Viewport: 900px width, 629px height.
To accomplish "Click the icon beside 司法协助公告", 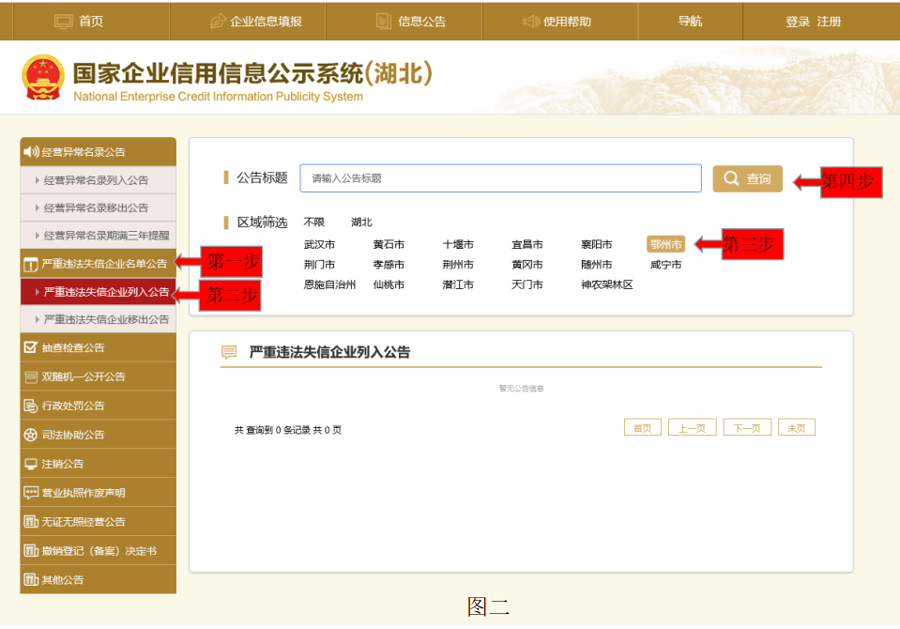I will tap(31, 435).
